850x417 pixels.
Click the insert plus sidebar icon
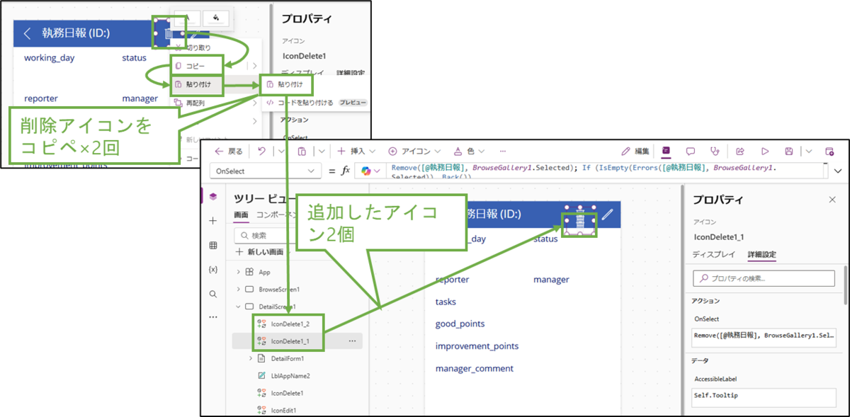click(x=212, y=221)
